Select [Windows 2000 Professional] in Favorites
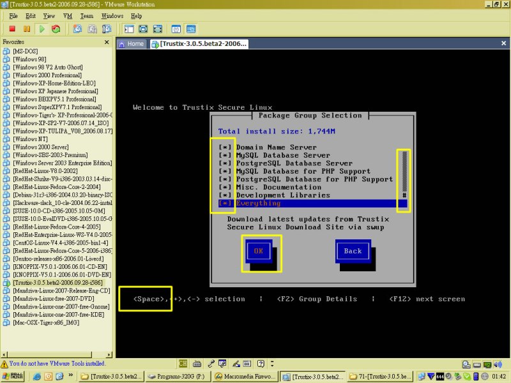511x383 pixels. 47,75
